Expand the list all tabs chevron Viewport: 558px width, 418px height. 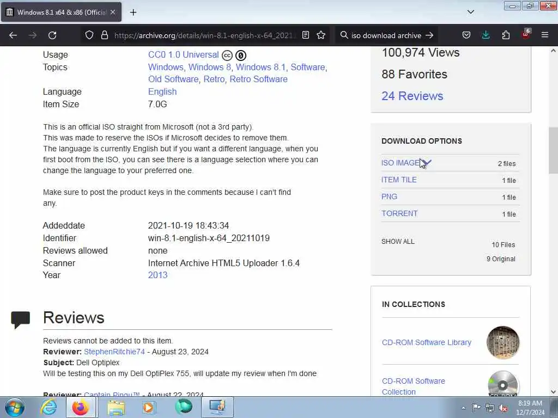click(470, 12)
